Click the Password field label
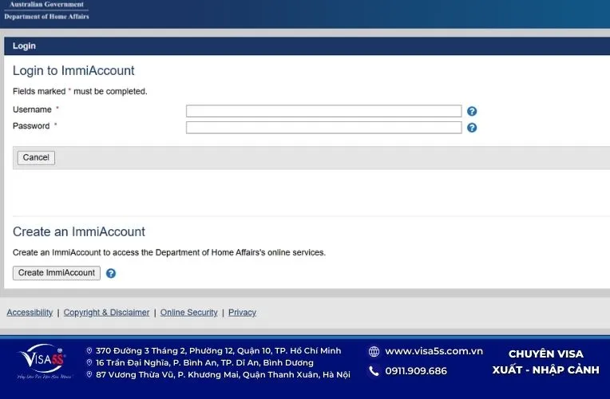 click(x=31, y=126)
